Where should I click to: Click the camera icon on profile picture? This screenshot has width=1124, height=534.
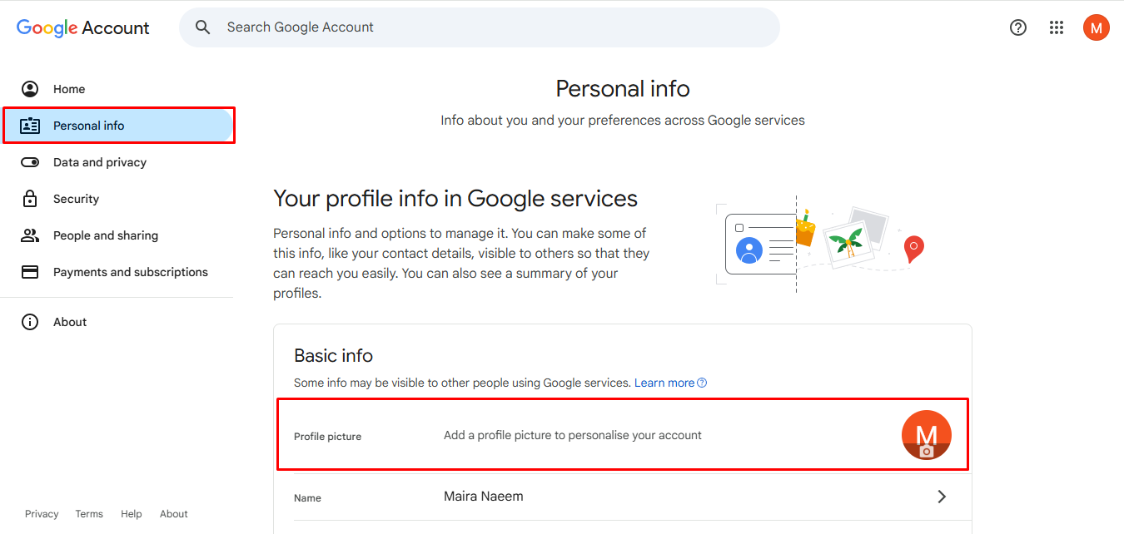coord(927,450)
